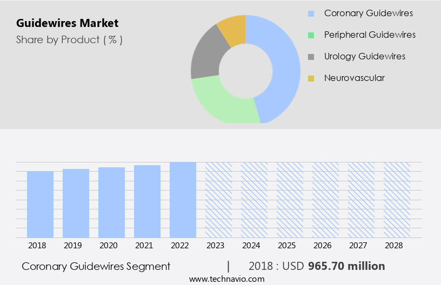Screen dimensions: 441x285
Task: Click the Peripheral Guidewires legend text
Action: (x=370, y=35)
